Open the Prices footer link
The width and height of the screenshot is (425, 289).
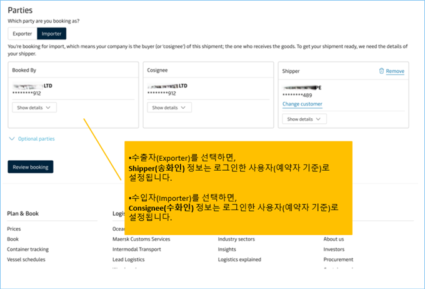[14, 229]
